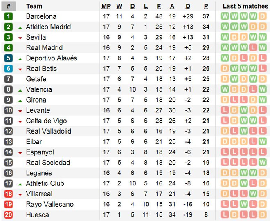Click Huesca's red rank 20 badge
270x221 pixels.
tap(9, 214)
